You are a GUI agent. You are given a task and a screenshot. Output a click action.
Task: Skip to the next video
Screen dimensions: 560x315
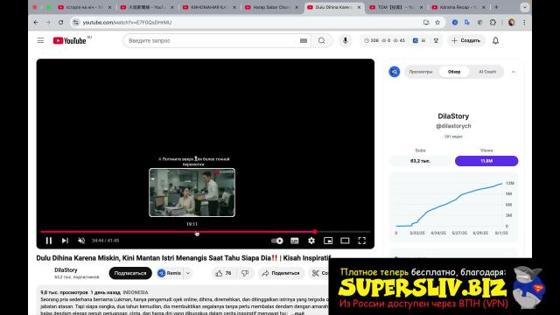[65, 241]
